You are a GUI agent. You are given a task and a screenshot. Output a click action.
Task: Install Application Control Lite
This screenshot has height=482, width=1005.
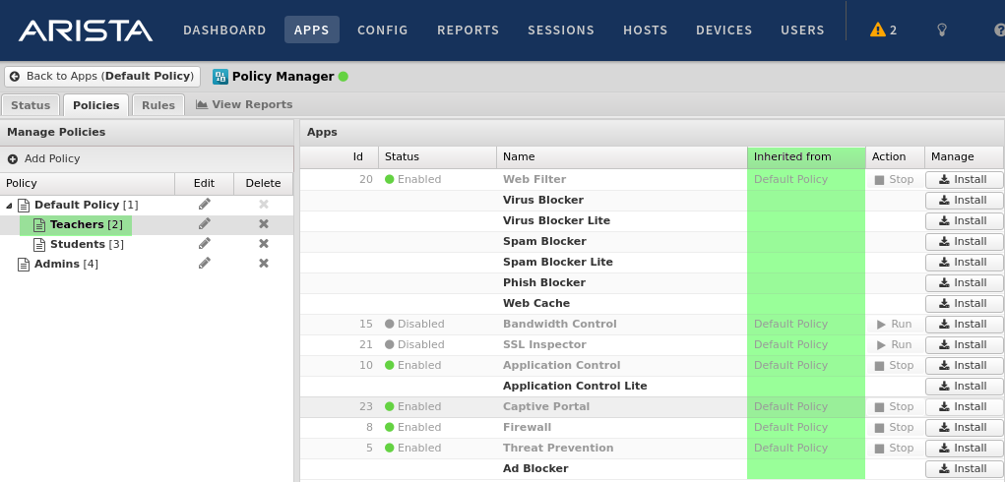964,386
